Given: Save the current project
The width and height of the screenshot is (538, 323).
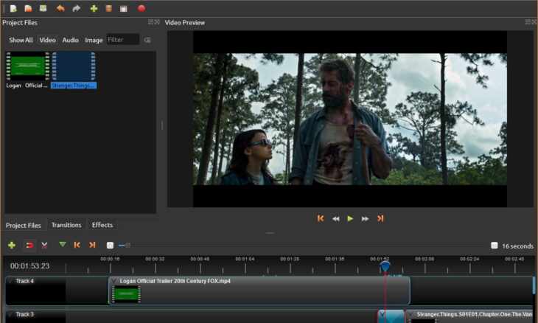Looking at the screenshot, I should point(43,8).
